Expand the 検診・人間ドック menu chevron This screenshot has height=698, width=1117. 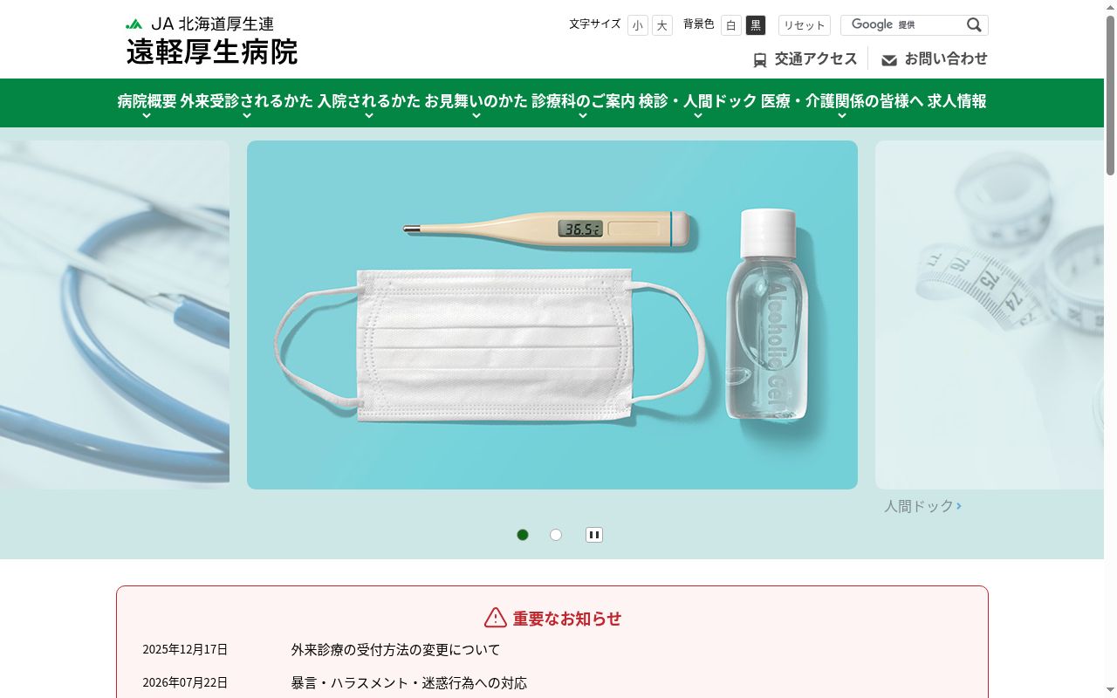pos(697,115)
